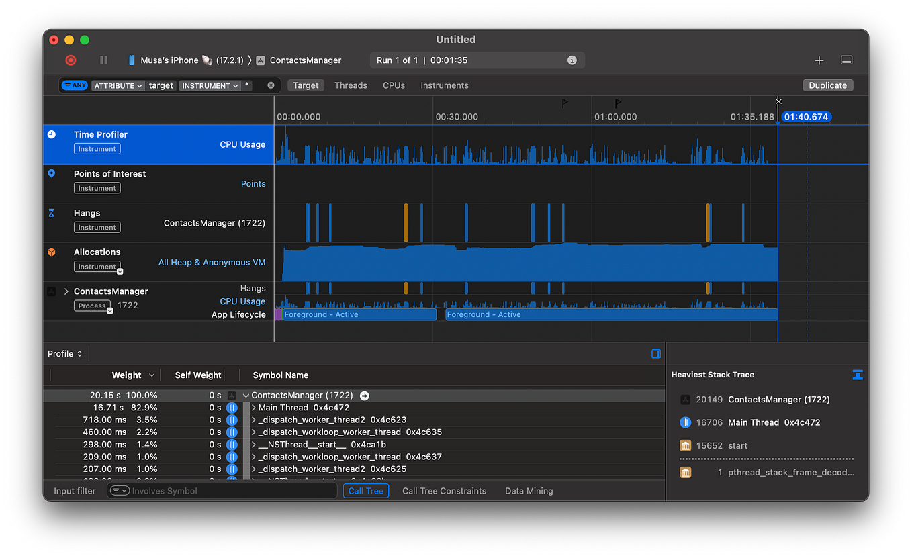The height and width of the screenshot is (558, 912).
Task: Pause the trace with the pause icon
Action: point(104,60)
